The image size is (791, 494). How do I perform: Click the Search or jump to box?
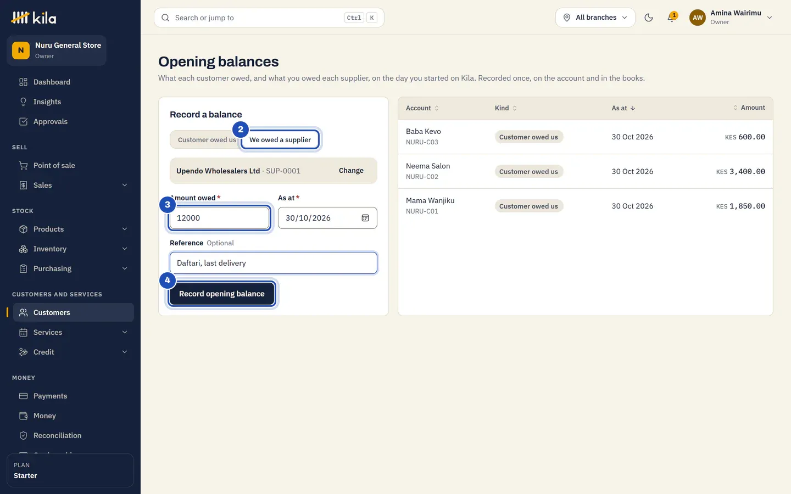269,18
